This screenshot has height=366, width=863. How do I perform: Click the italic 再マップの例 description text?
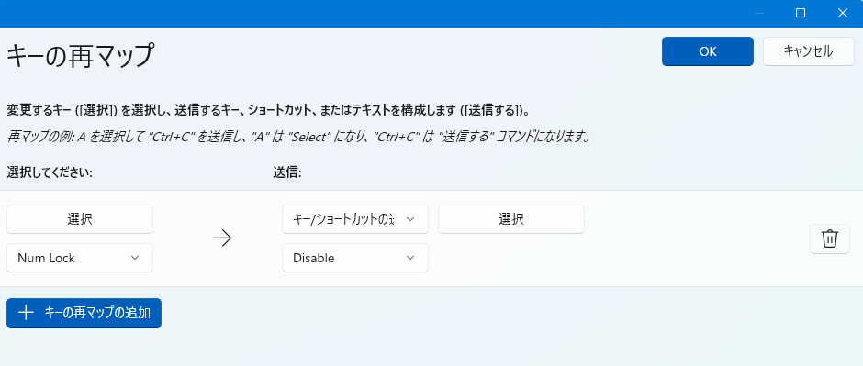point(299,137)
